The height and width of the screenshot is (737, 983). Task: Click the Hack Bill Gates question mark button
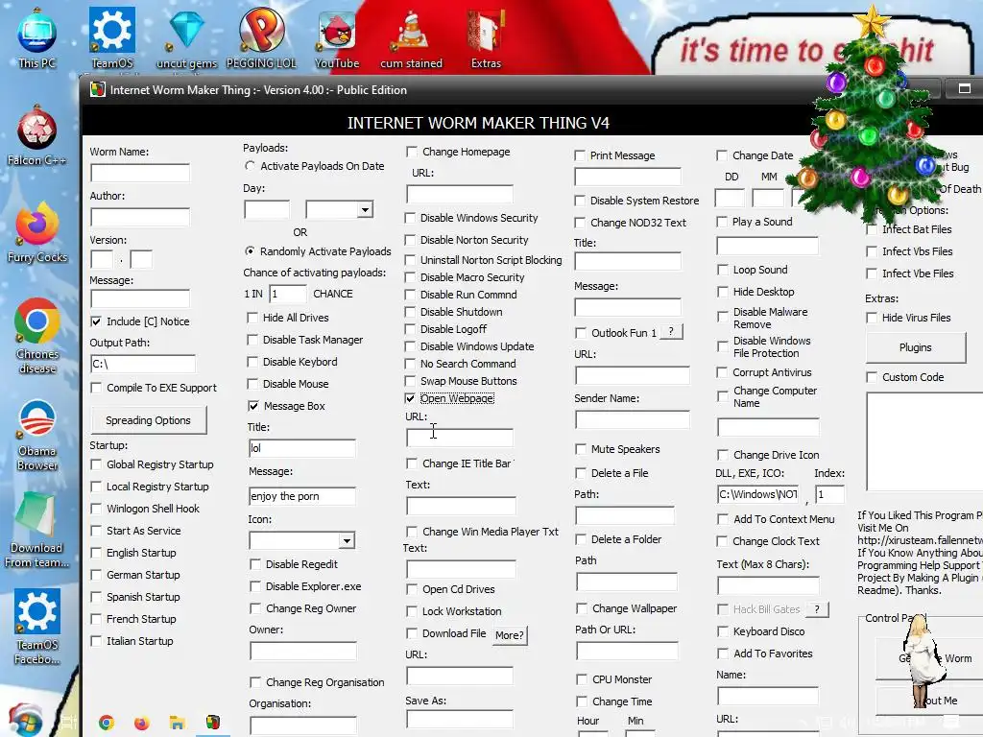pyautogui.click(x=817, y=608)
